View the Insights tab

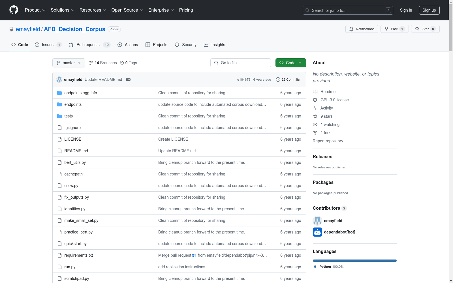point(214,45)
